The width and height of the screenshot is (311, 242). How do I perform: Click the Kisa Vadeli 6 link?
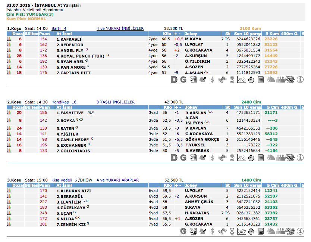pos(64,180)
